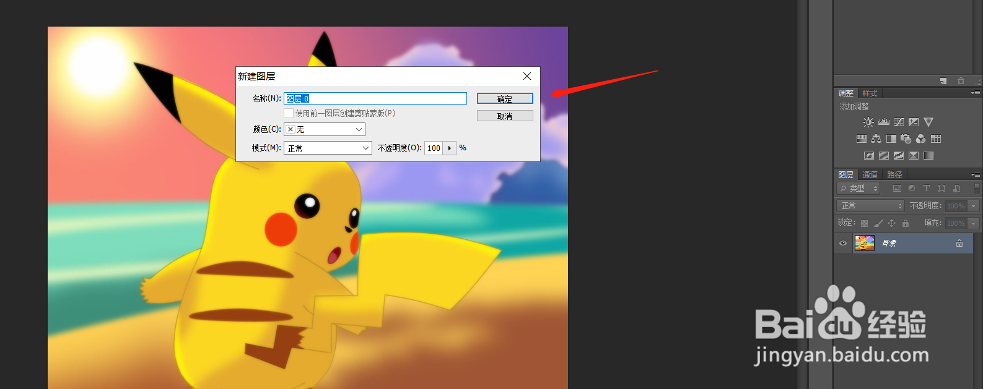Add a Hue/Saturation adjustment
Screen dimensions: 983x389
(x=862, y=139)
